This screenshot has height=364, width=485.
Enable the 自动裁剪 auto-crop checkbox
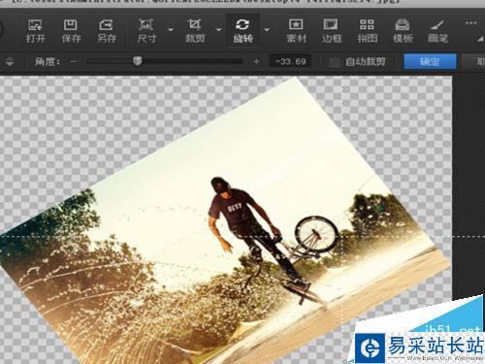334,62
